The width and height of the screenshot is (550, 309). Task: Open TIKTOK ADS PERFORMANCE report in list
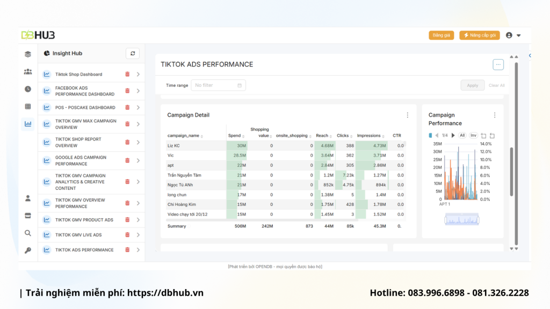pyautogui.click(x=84, y=250)
